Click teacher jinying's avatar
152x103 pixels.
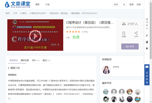click(106, 69)
